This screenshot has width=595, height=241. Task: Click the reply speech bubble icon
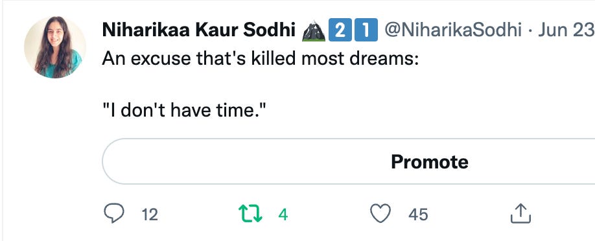click(x=114, y=214)
